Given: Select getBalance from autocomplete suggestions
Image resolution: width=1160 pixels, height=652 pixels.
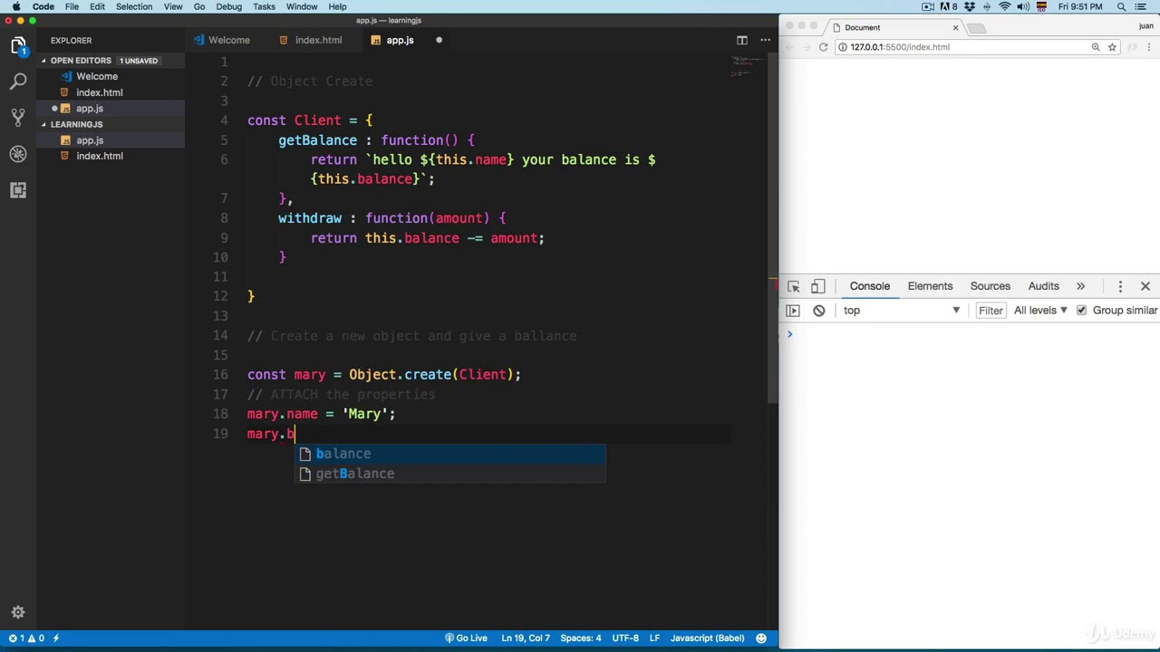Looking at the screenshot, I should tap(354, 474).
